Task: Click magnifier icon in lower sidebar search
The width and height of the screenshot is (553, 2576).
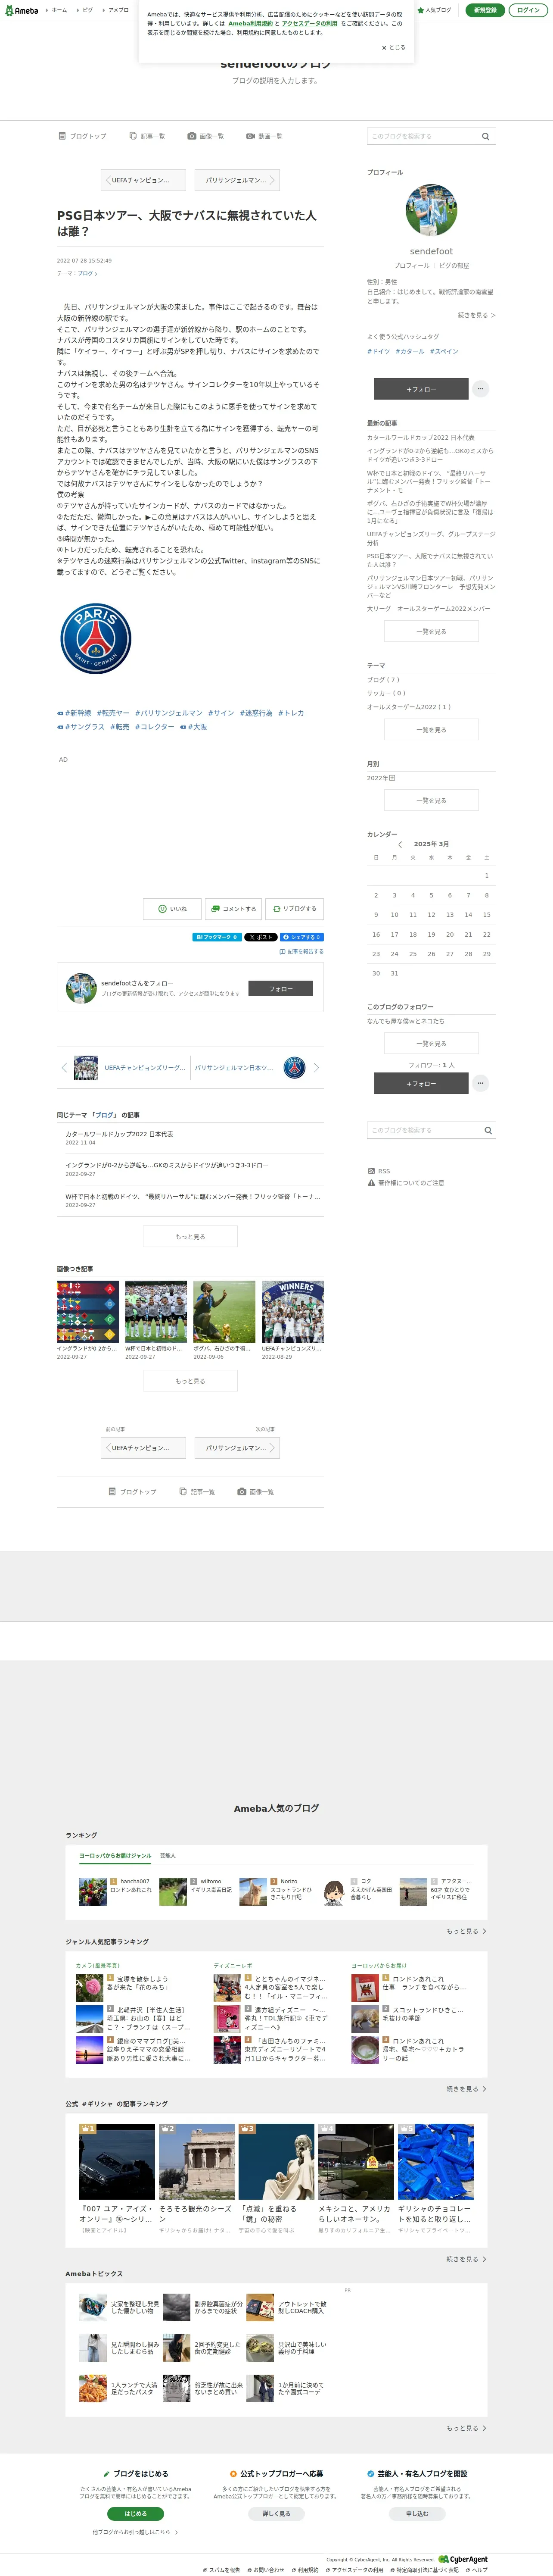Action: tap(488, 1130)
